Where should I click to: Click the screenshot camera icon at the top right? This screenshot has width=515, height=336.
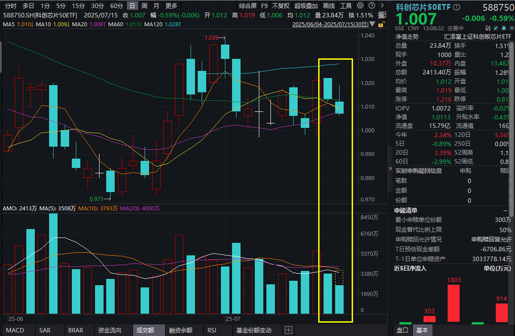pyautogui.click(x=382, y=15)
